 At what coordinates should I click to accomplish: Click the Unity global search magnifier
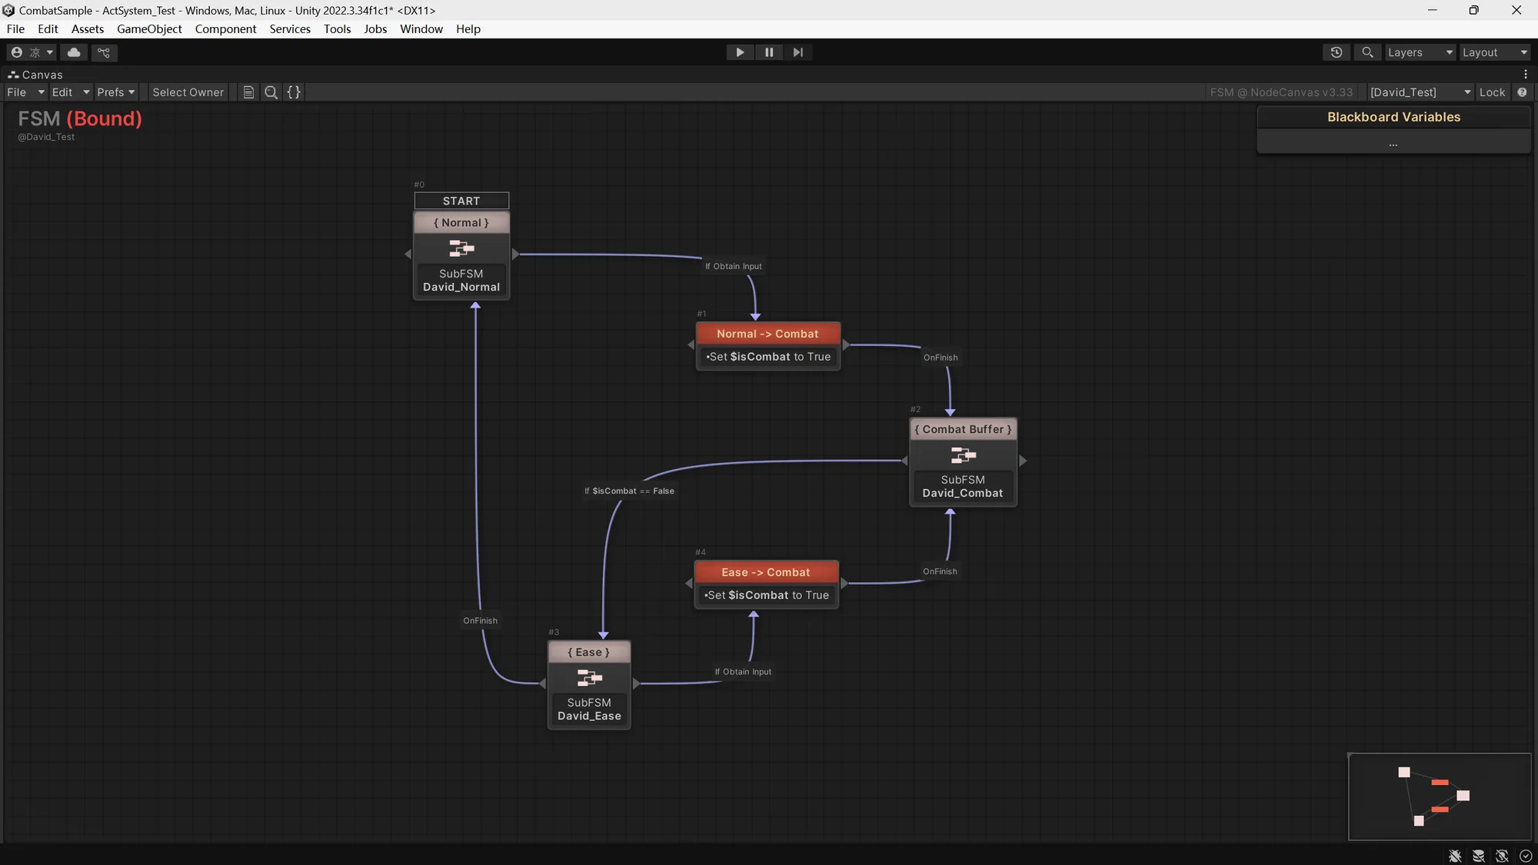[x=1367, y=52]
